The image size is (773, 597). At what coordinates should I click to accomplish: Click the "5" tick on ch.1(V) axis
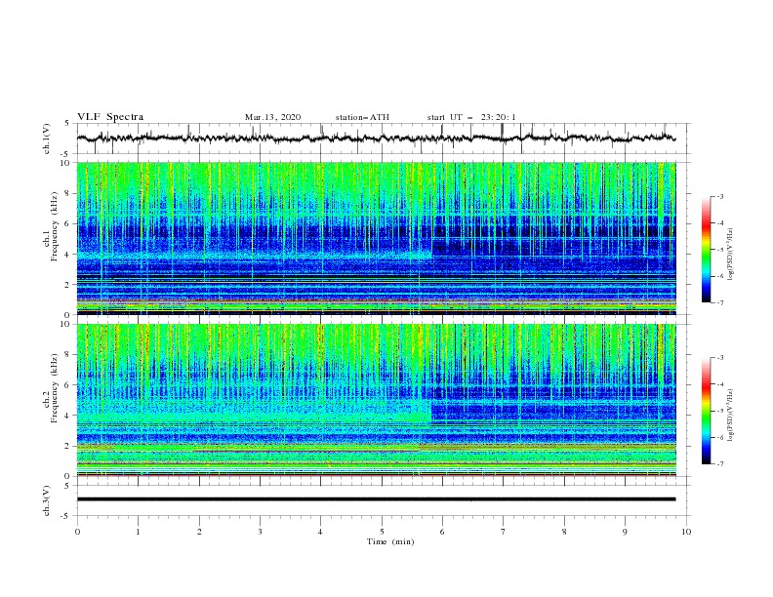pos(69,124)
